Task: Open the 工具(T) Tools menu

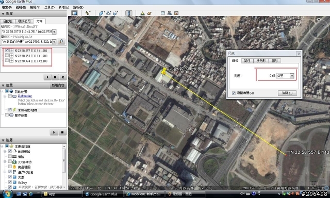Action: [49, 7]
